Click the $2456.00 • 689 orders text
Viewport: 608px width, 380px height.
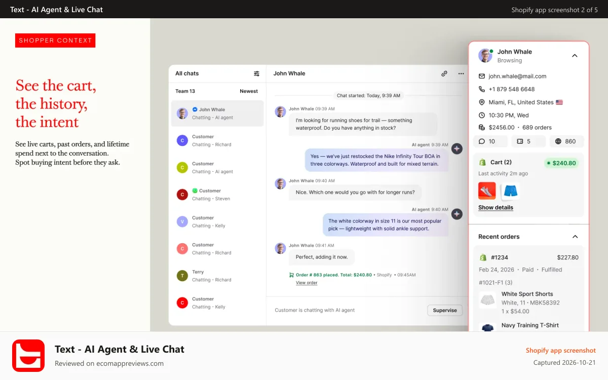click(520, 128)
